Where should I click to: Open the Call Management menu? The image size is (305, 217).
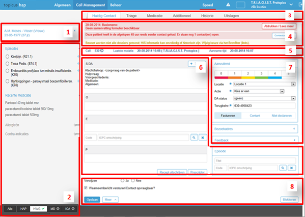pyautogui.click(x=90, y=5)
